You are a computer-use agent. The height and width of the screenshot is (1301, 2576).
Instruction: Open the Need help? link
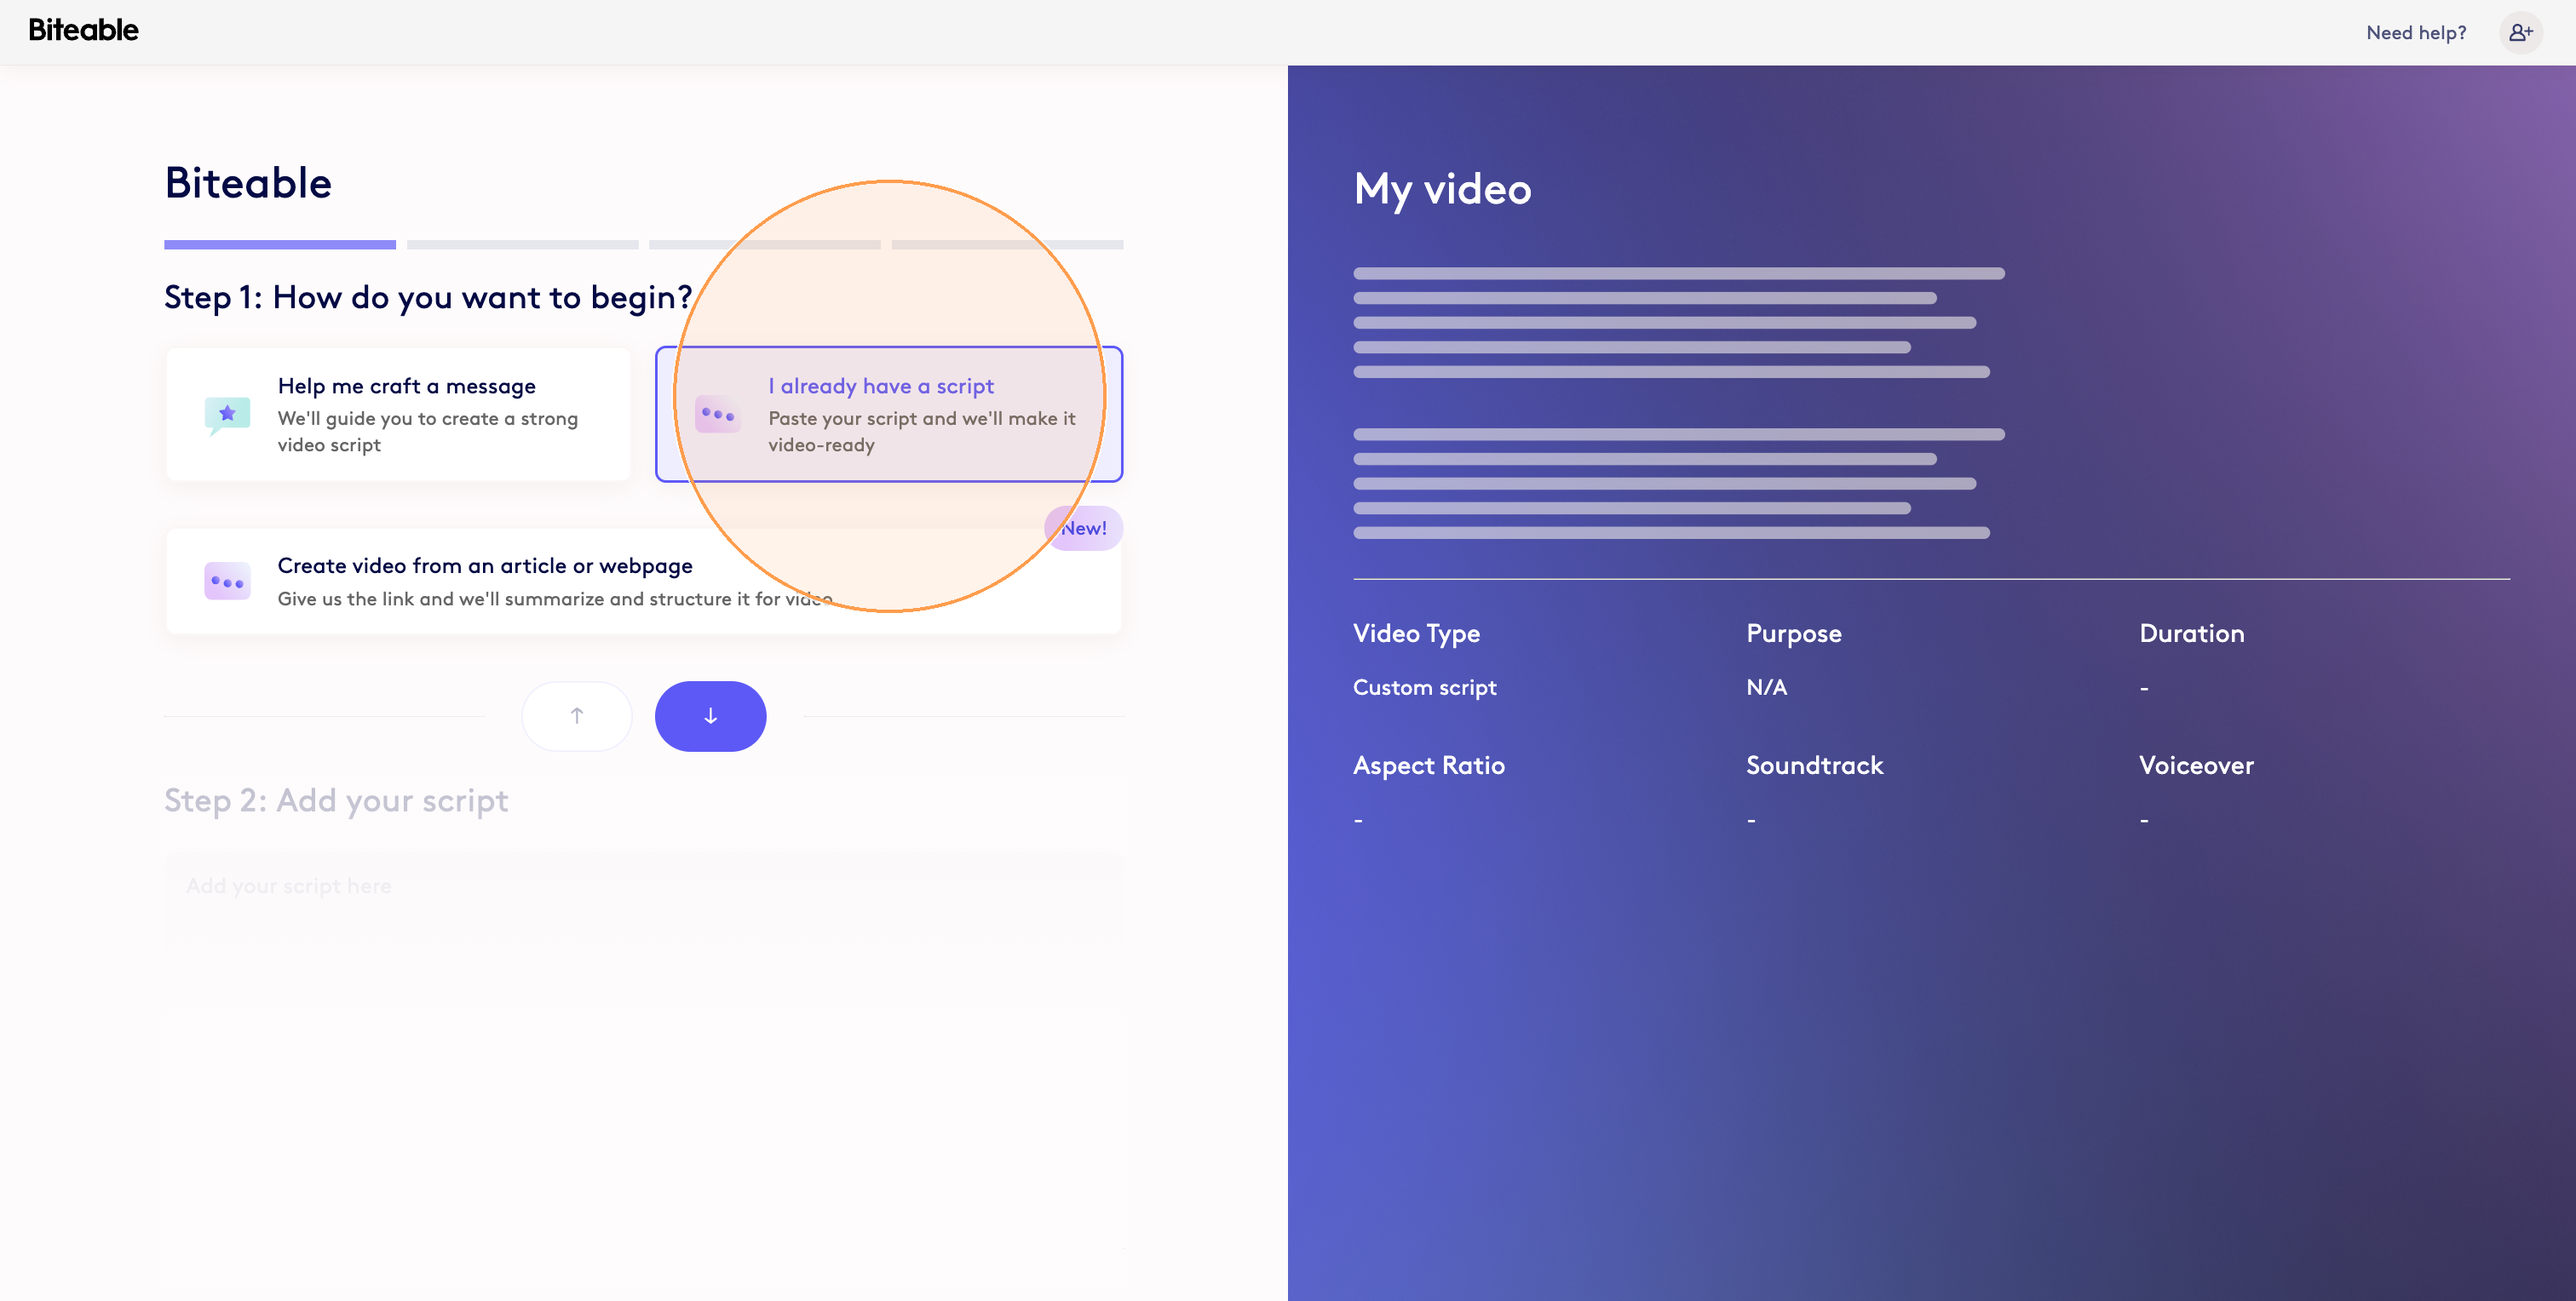click(x=2416, y=33)
